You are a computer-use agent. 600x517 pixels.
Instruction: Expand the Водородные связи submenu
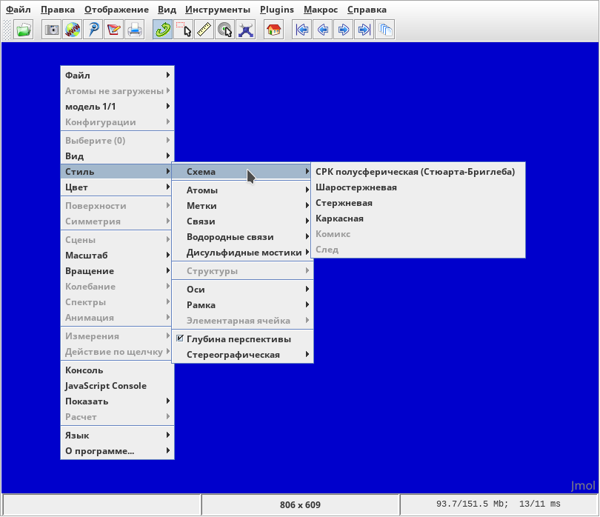243,237
